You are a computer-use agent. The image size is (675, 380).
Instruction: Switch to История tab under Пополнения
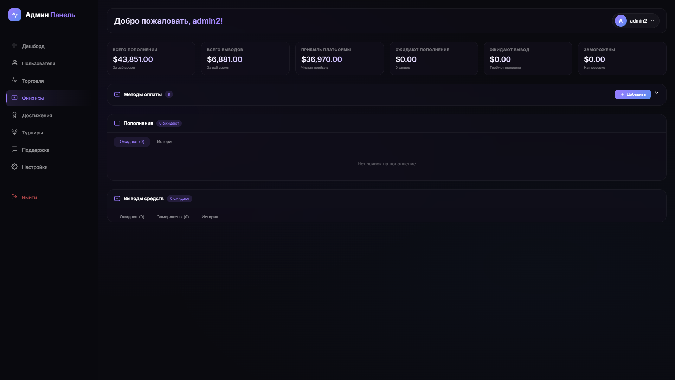coord(165,142)
